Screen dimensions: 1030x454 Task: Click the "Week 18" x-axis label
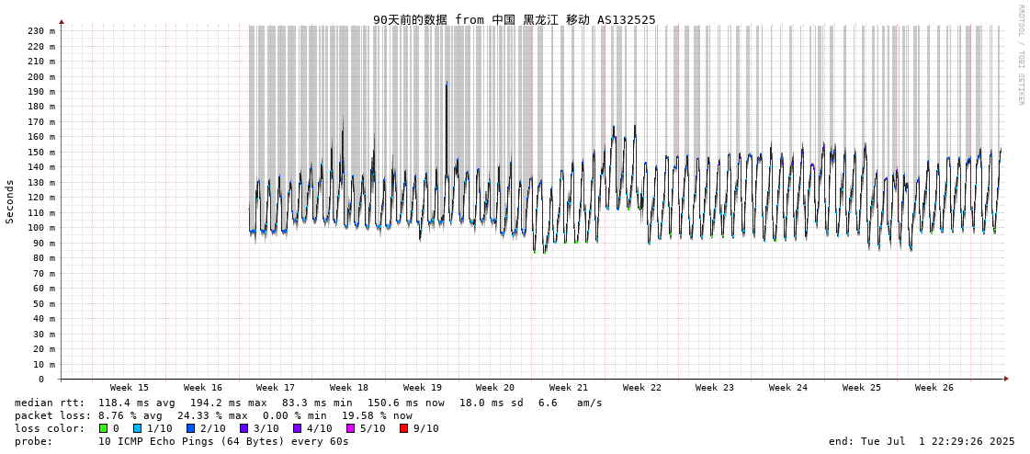[349, 388]
